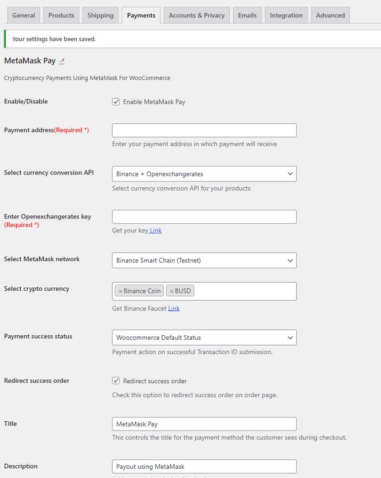Open the Emails tab

pyautogui.click(x=247, y=15)
